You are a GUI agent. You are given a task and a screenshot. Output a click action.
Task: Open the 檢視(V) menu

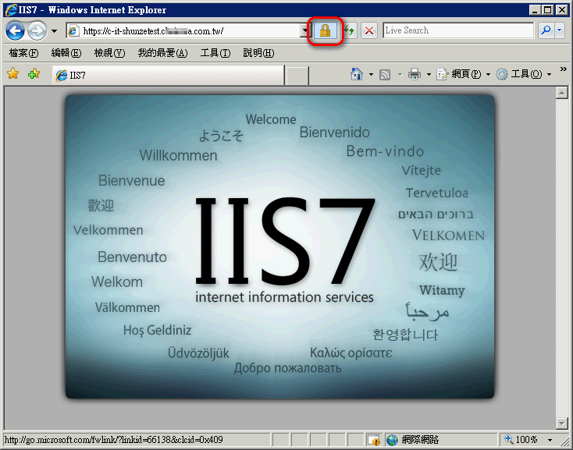[109, 53]
